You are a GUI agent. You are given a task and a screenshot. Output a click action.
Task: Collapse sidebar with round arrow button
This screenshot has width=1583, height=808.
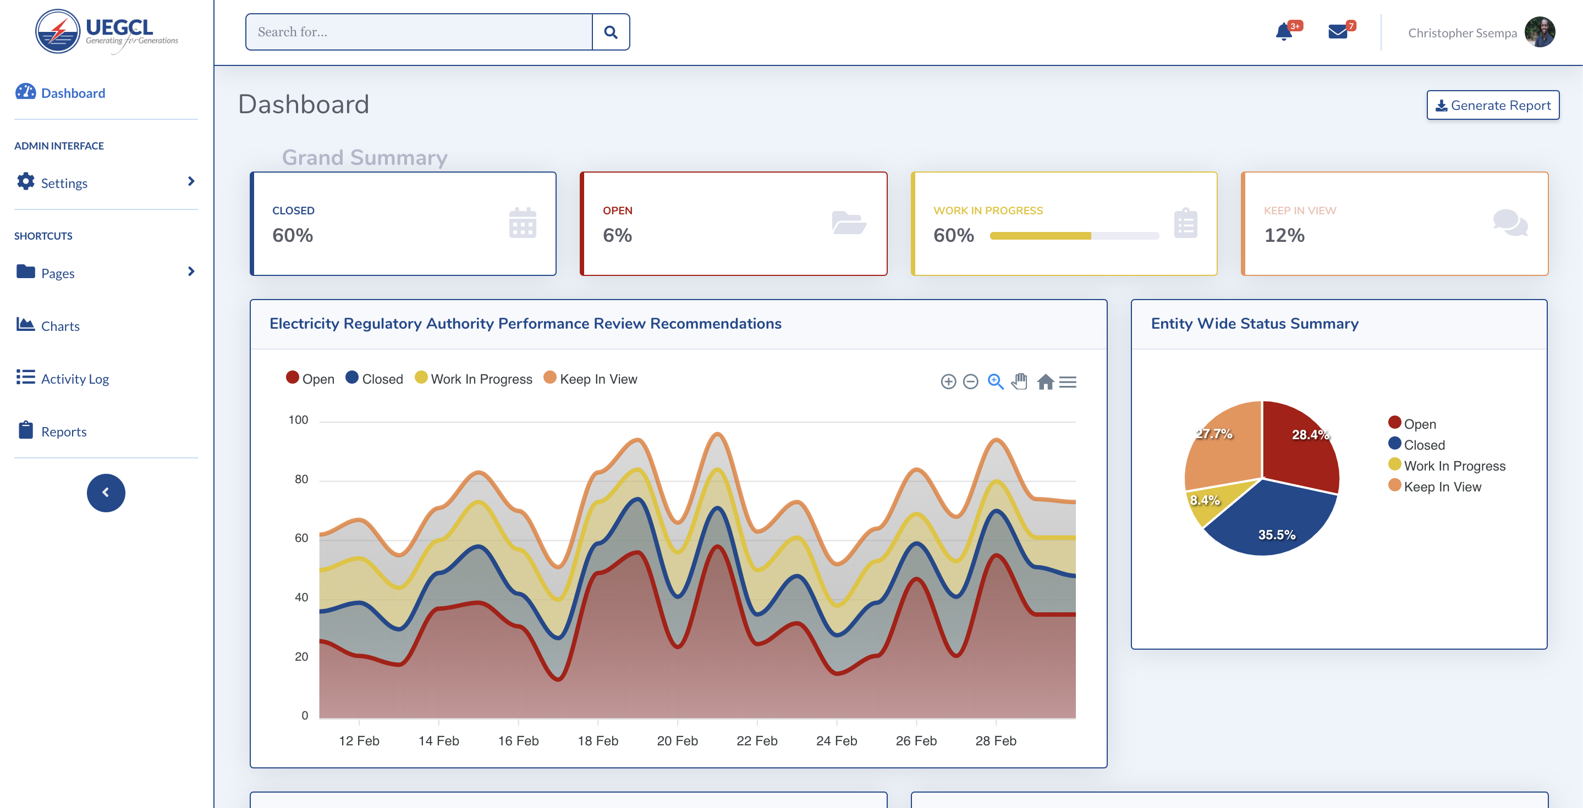coord(106,492)
